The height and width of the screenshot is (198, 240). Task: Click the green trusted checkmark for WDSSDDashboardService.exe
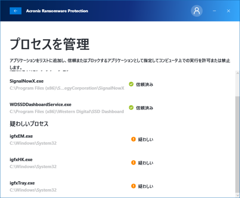click(x=131, y=108)
